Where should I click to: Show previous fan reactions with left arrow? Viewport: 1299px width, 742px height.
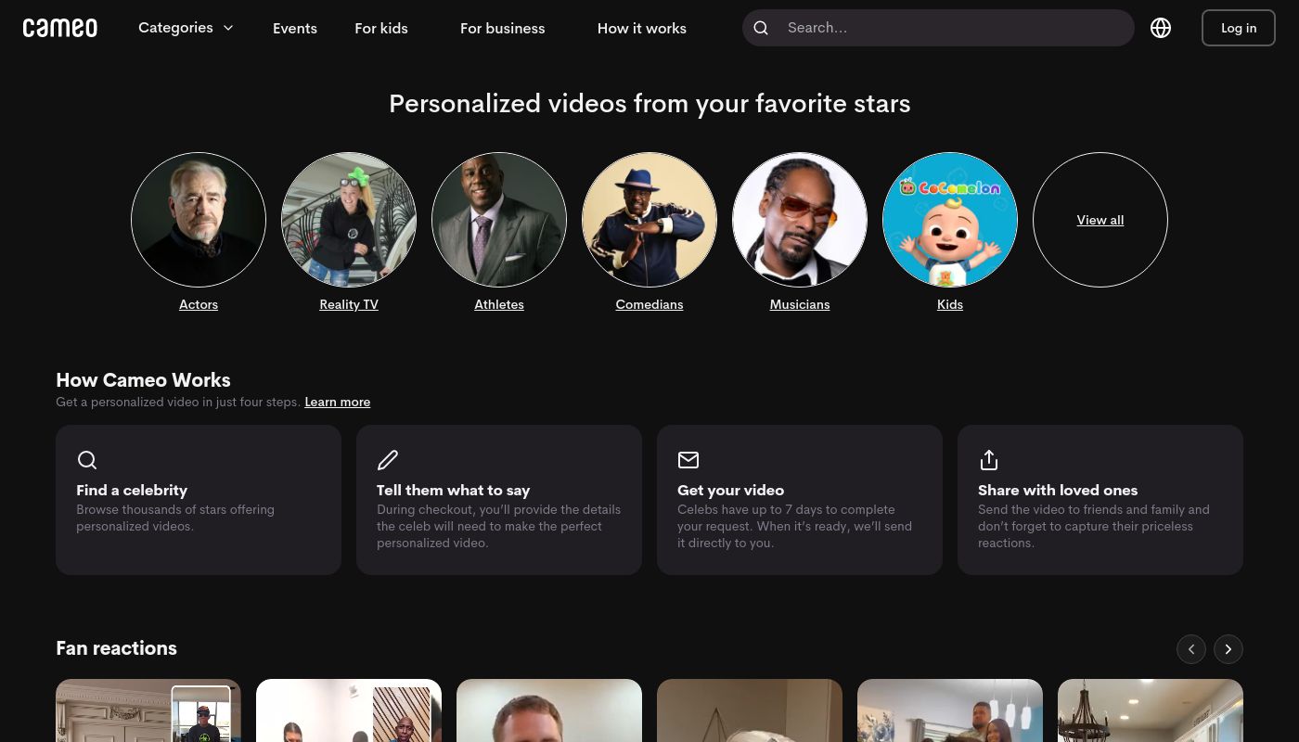pyautogui.click(x=1191, y=649)
